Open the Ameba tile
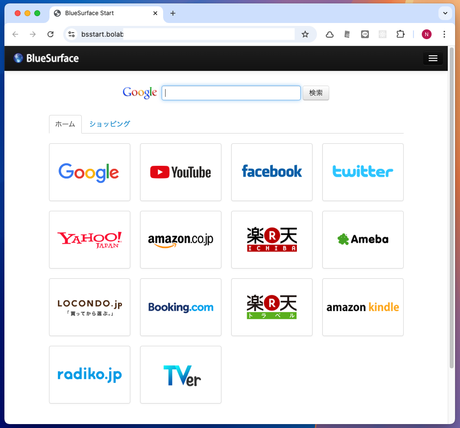 tap(363, 240)
